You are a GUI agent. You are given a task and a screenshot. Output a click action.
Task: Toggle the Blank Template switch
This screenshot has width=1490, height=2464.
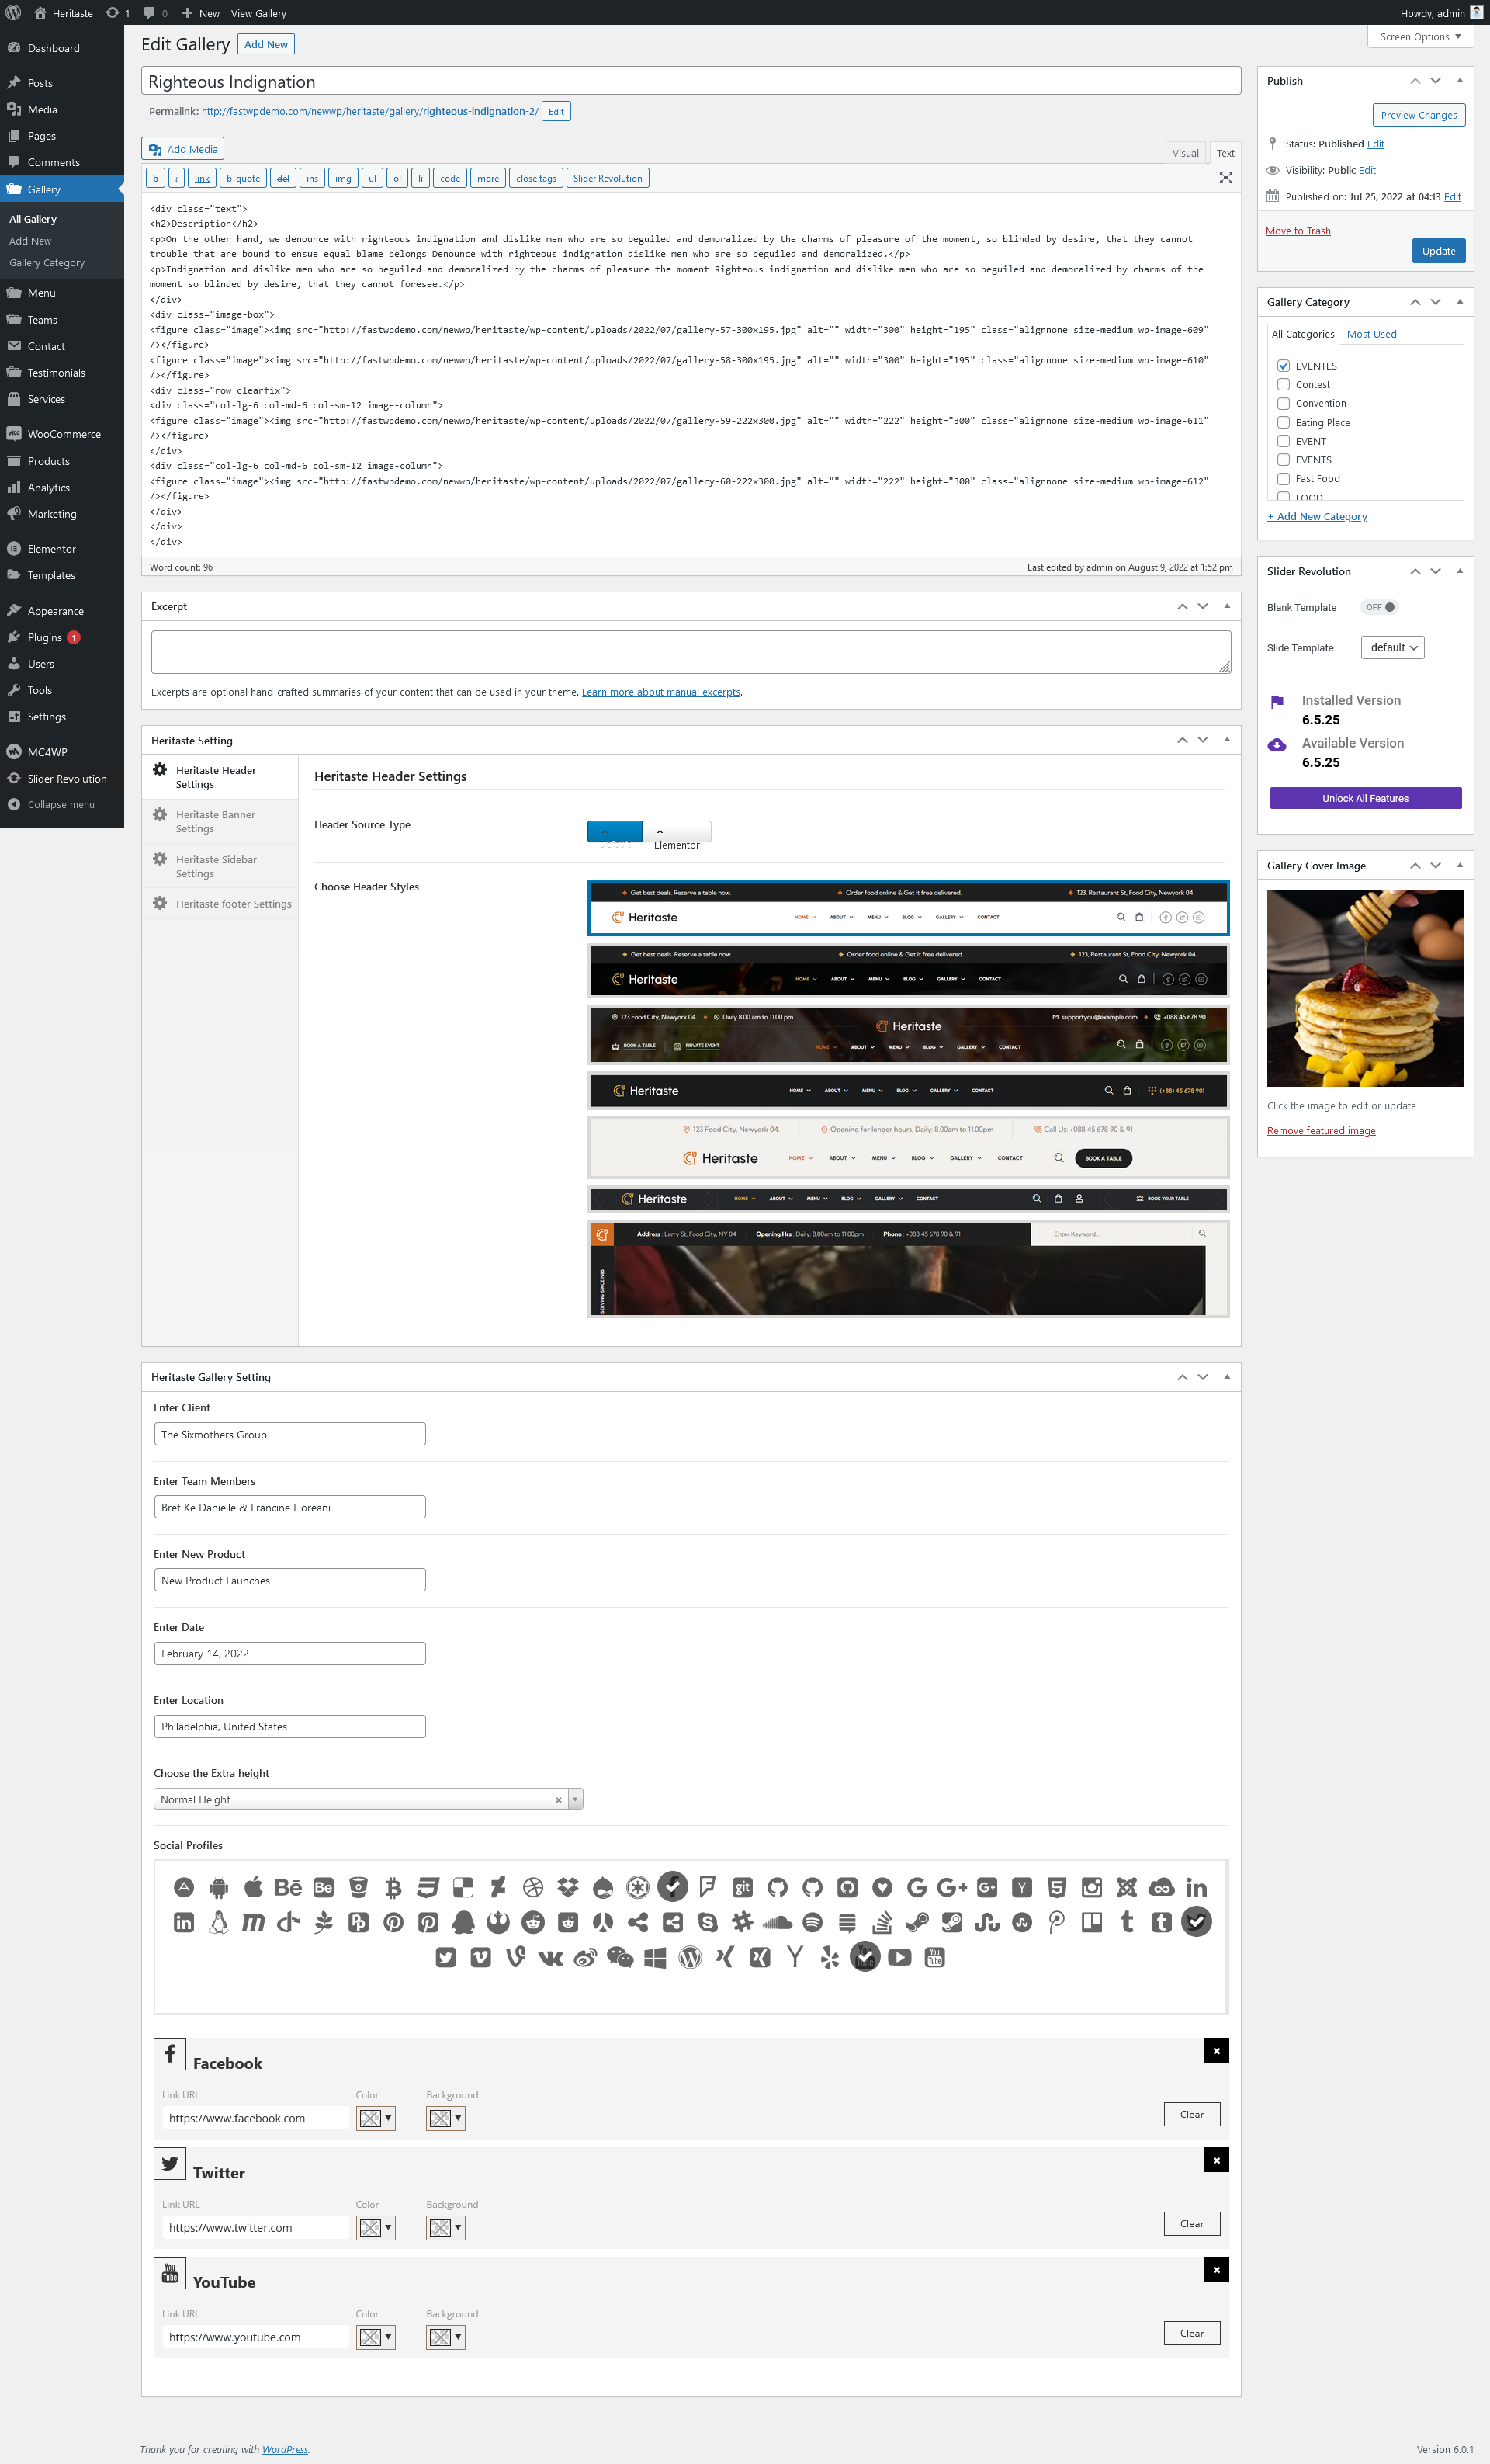click(x=1381, y=607)
